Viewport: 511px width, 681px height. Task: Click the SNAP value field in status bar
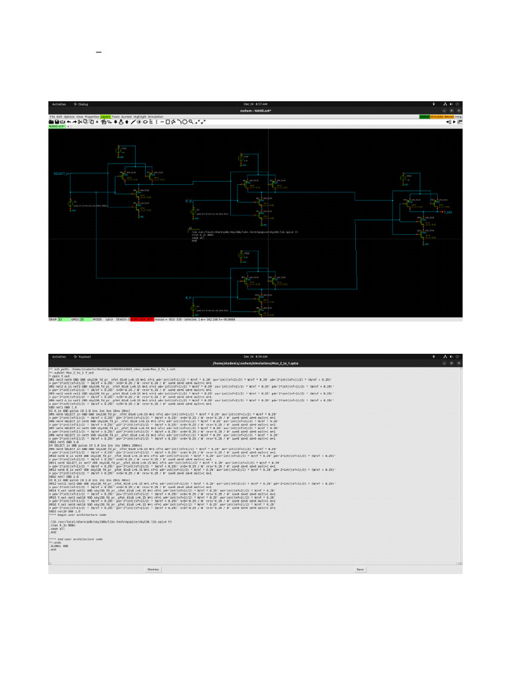[x=60, y=319]
